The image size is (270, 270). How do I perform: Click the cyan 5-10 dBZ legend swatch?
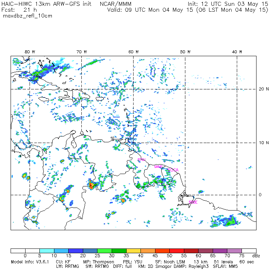point(47,251)
